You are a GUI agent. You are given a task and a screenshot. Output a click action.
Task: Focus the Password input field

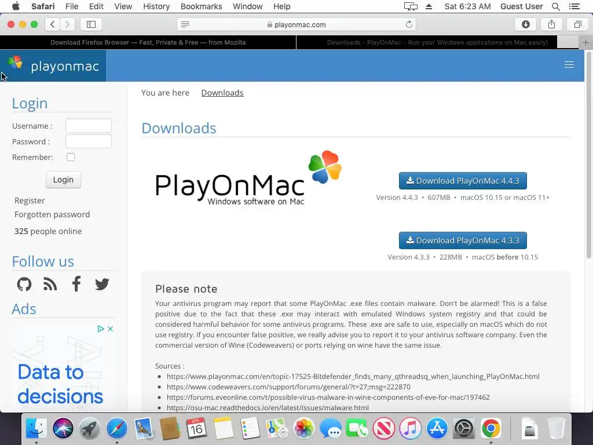point(89,141)
